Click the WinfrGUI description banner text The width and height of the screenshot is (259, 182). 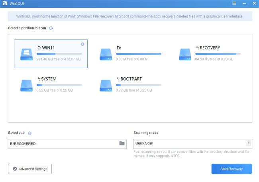tap(129, 16)
